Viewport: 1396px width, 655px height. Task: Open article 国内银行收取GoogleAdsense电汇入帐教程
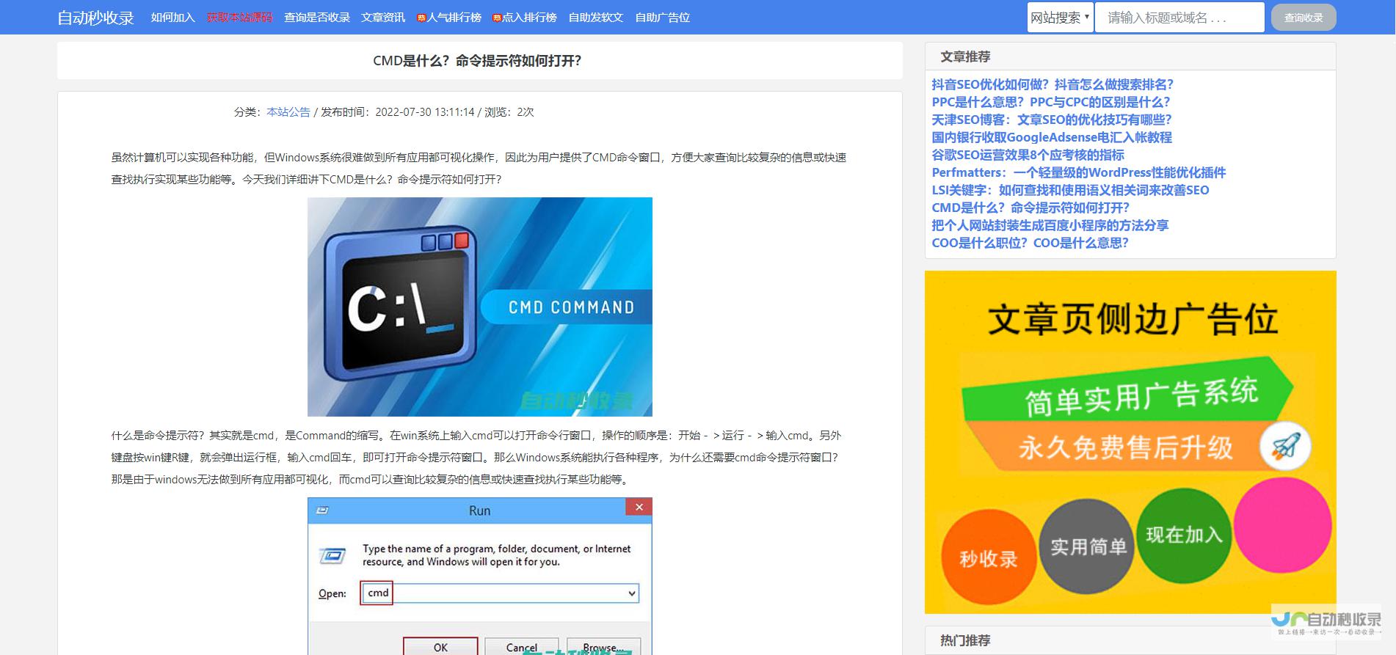coord(1052,137)
